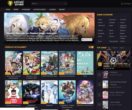The width and height of the screenshot is (132, 110).
Task: Play the Gundam Seed Destiny top anime
Action: 113,61
